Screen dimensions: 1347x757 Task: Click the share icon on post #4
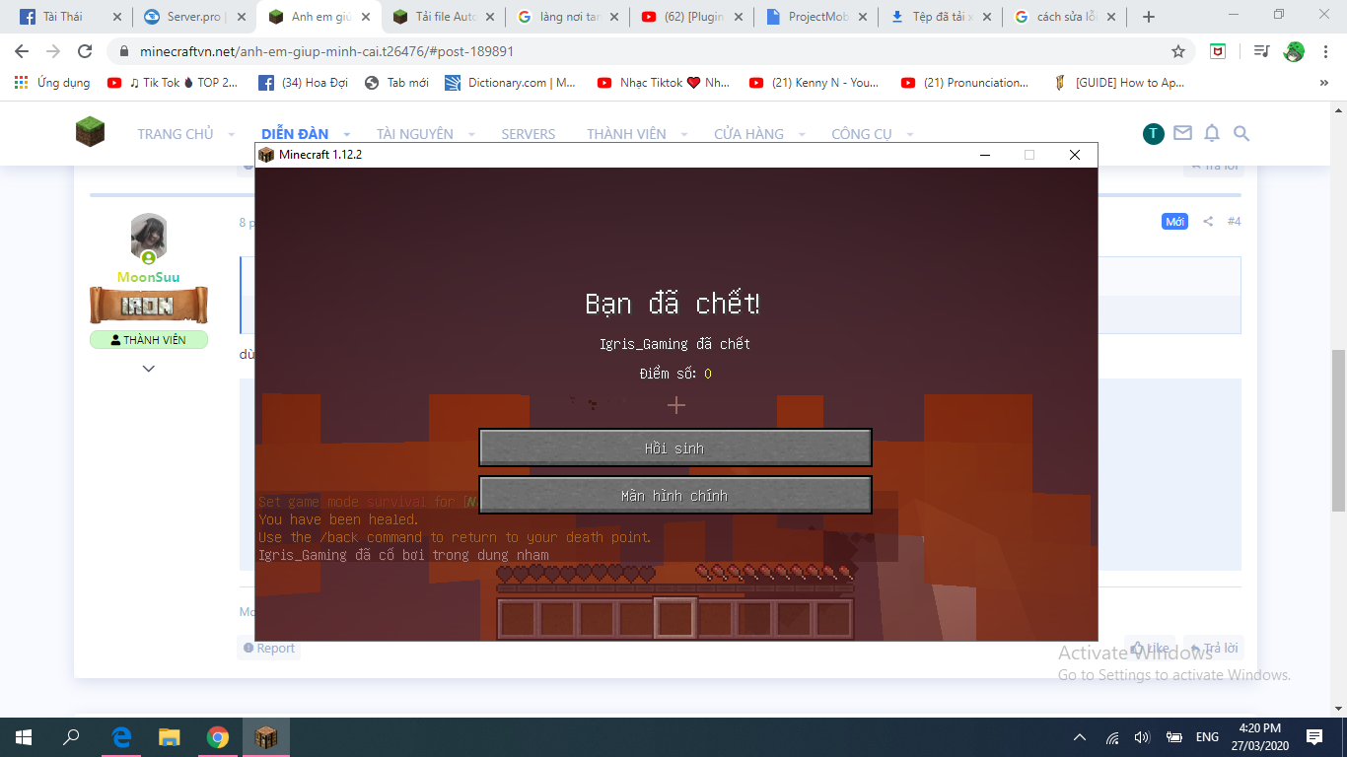tap(1208, 222)
